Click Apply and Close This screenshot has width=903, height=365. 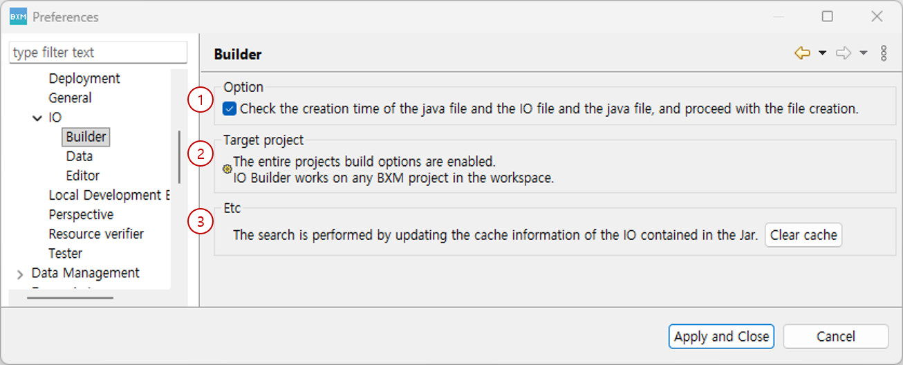721,337
